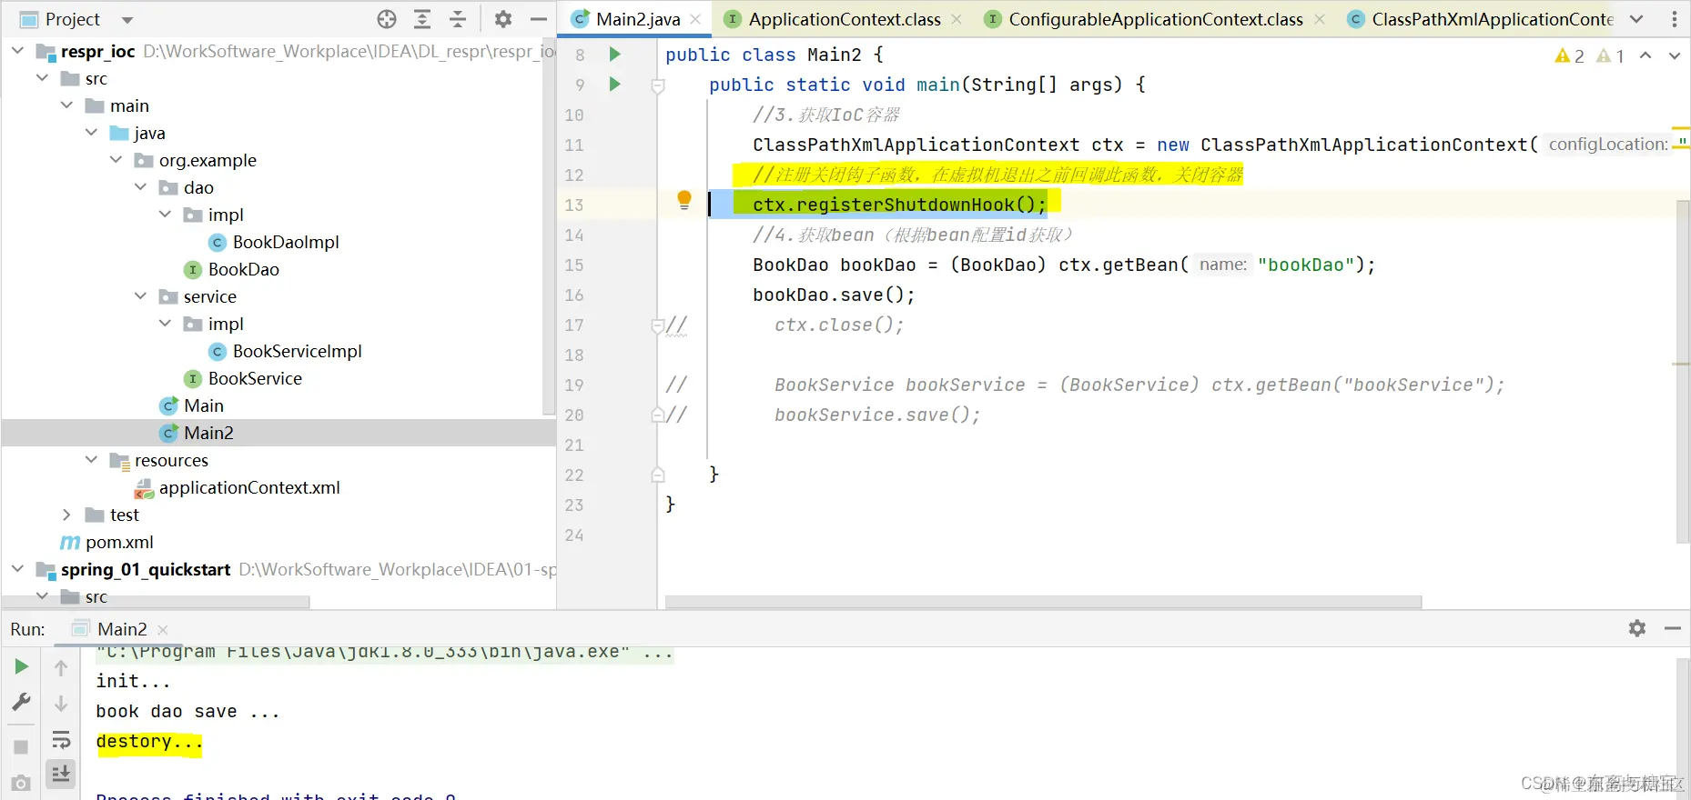Click the down arrow in Run console

61,704
